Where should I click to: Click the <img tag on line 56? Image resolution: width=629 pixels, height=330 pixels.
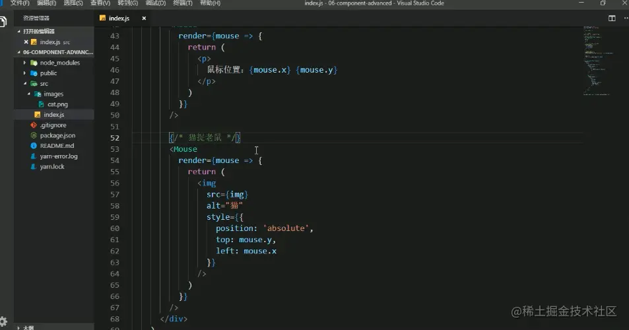(207, 183)
